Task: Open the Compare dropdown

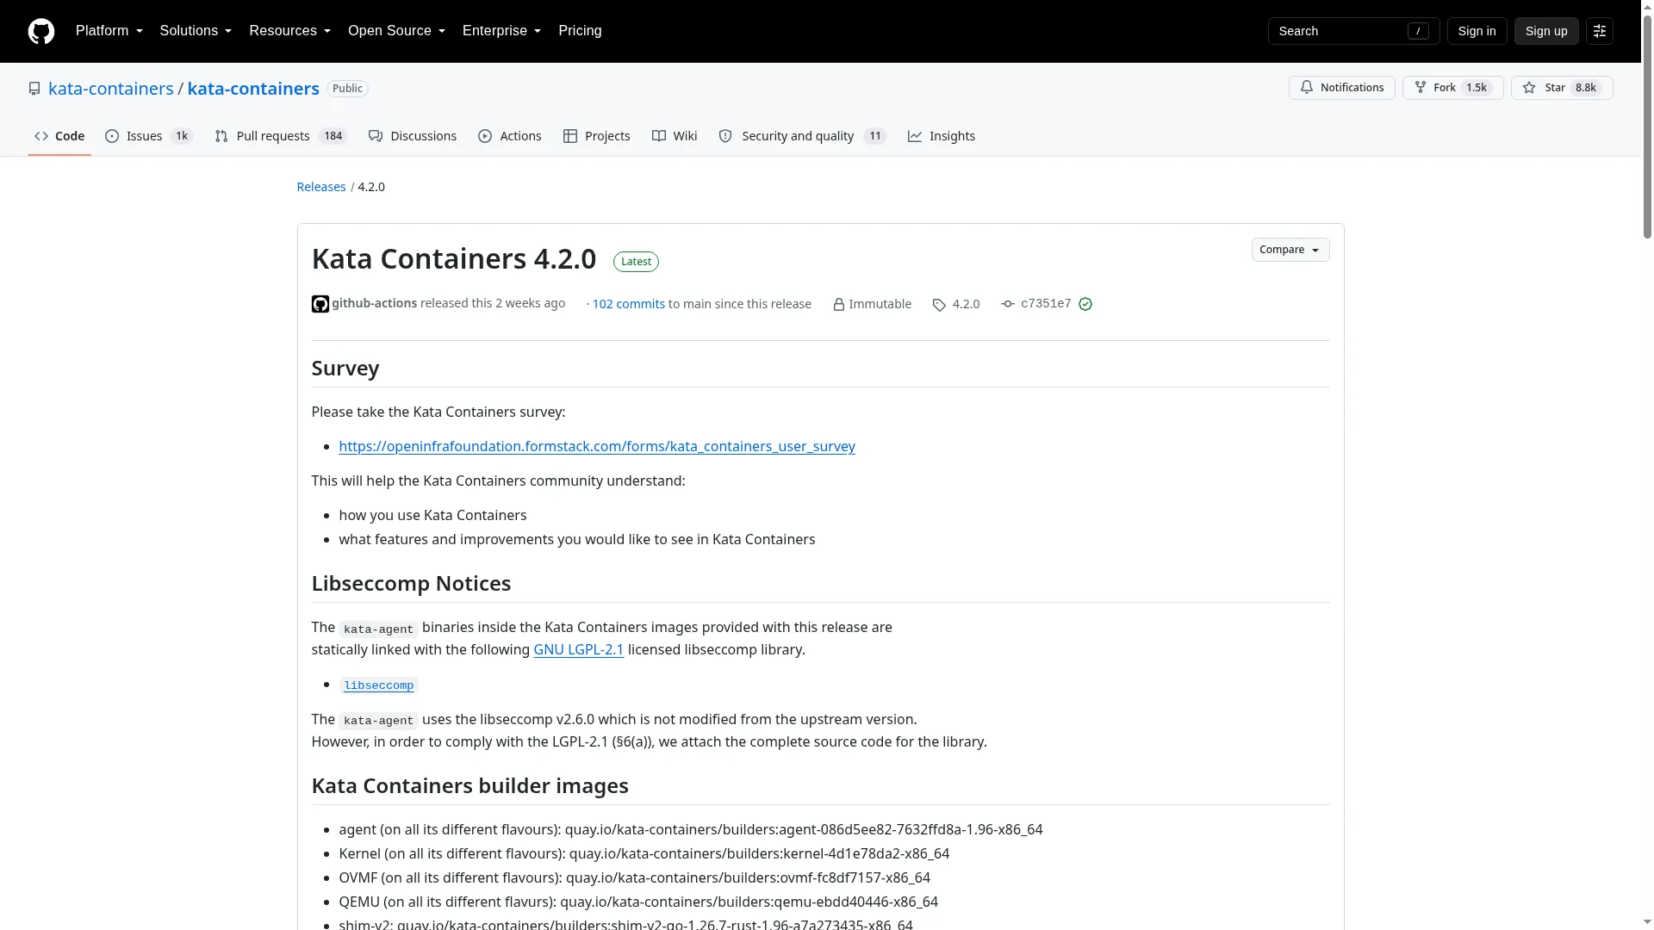Action: point(1290,250)
